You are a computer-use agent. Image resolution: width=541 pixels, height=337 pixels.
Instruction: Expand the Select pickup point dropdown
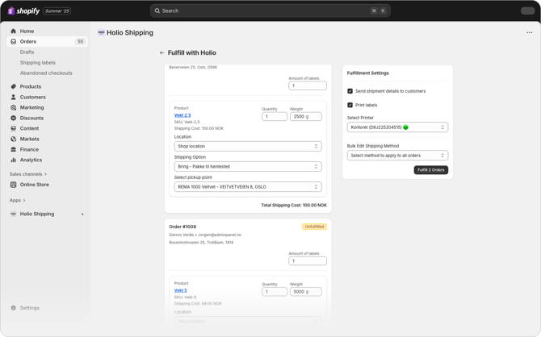[x=247, y=187]
